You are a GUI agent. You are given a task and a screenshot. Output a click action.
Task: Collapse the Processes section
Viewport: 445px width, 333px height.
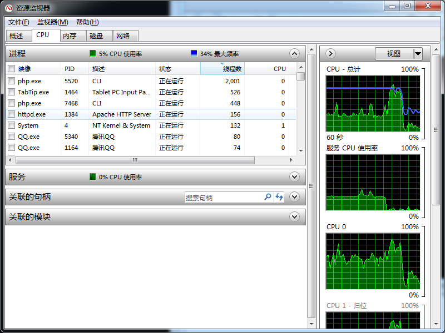click(294, 54)
